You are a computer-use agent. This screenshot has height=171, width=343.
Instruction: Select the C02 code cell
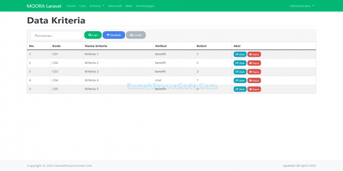pyautogui.click(x=67, y=63)
